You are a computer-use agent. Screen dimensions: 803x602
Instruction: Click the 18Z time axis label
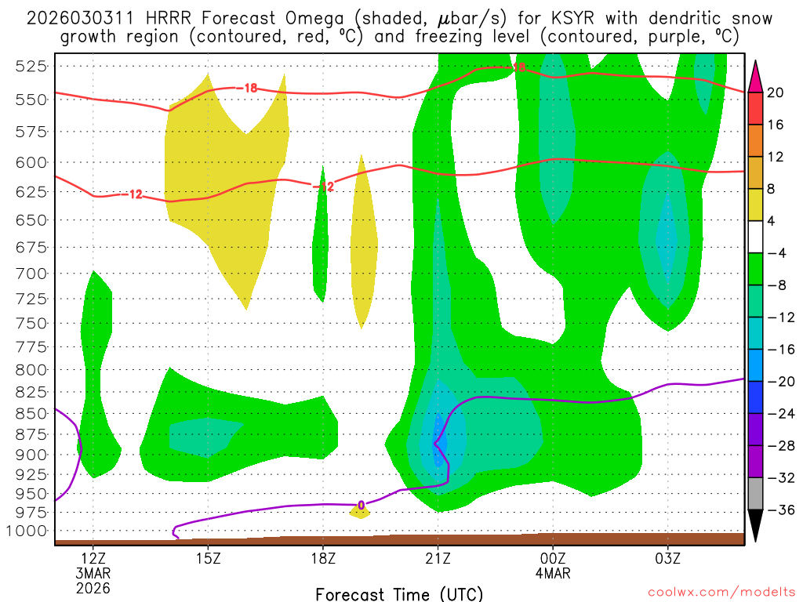point(323,558)
